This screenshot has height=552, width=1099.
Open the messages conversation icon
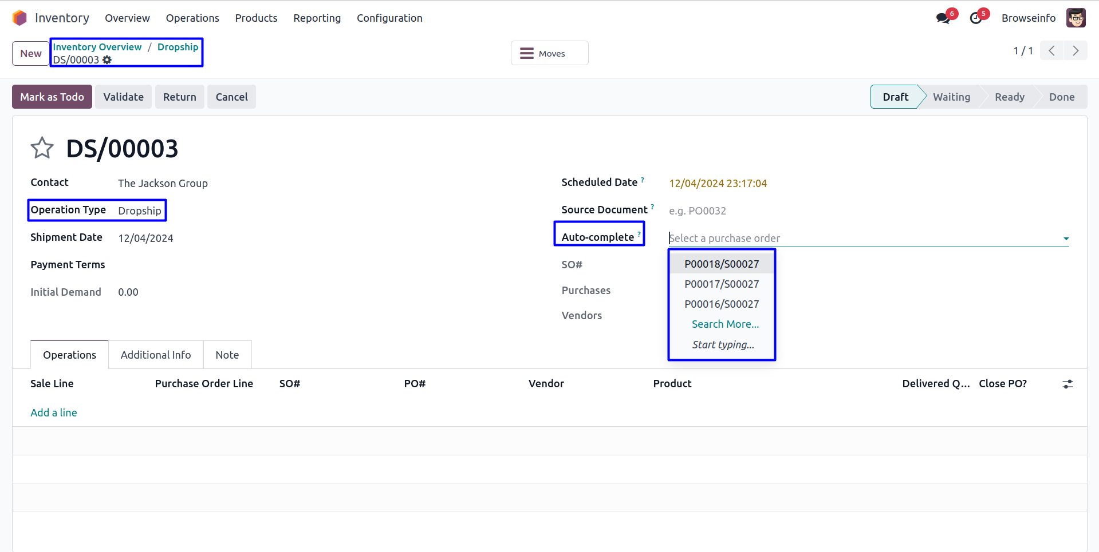tap(943, 18)
